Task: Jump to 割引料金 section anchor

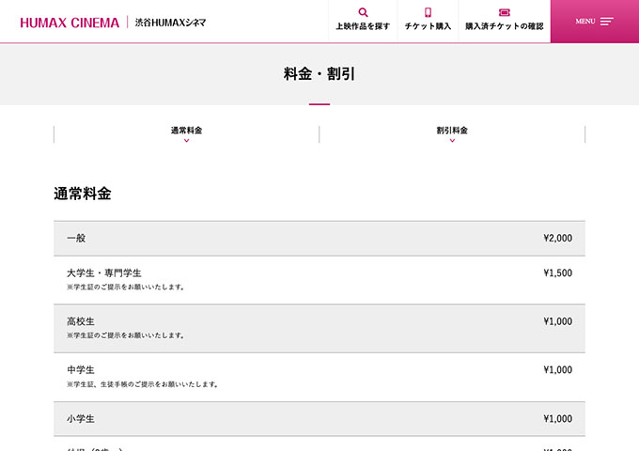Action: point(452,134)
